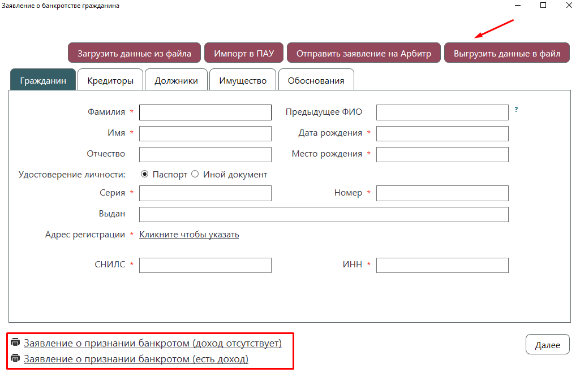The height and width of the screenshot is (377, 580).
Task: Open bankruptcy statement link (доход отсутствует)
Action: [153, 343]
